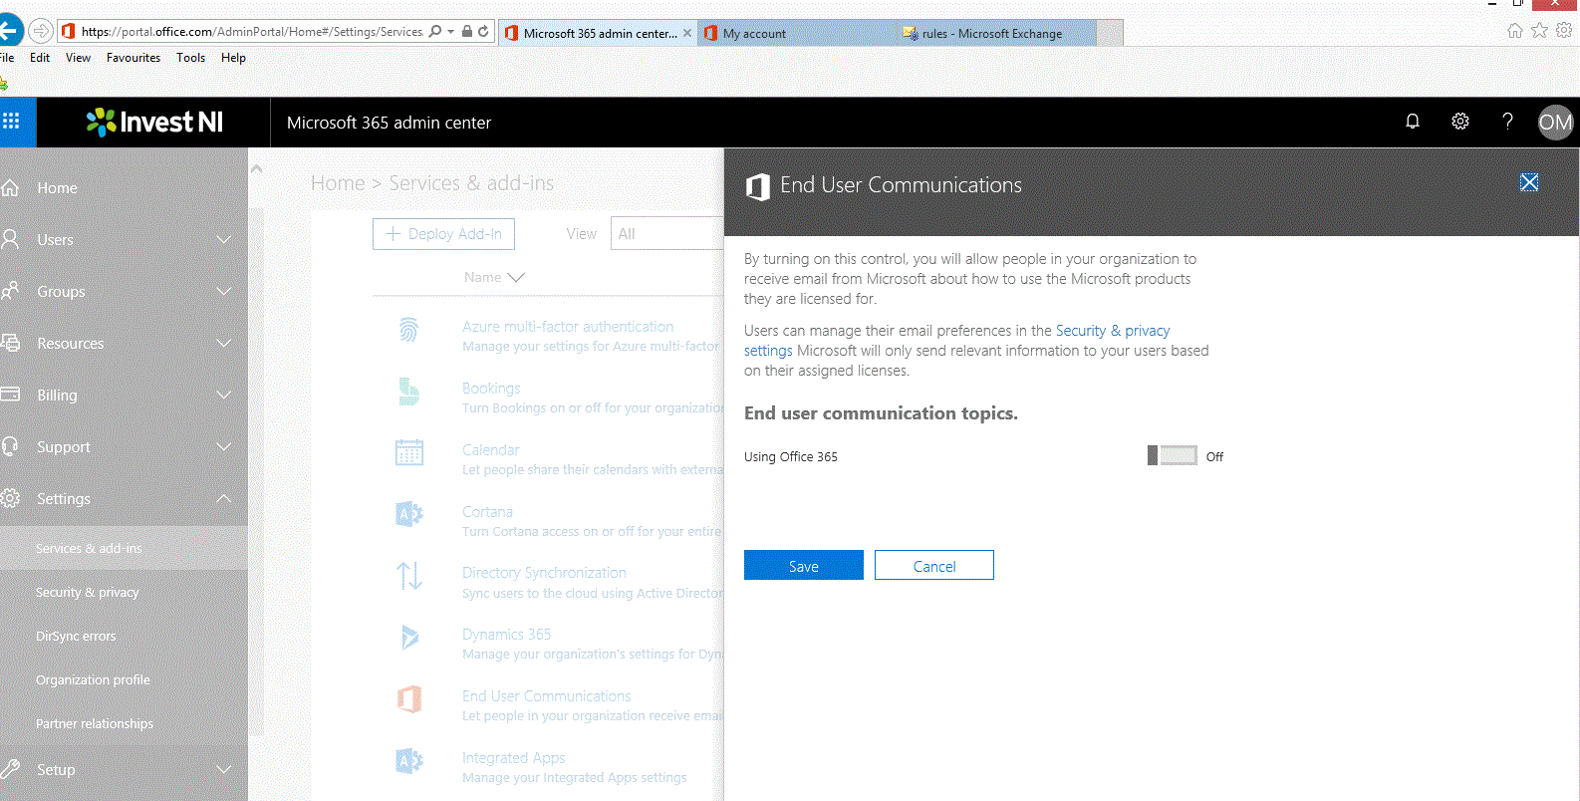Click the Deploy Add-In button

point(443,234)
